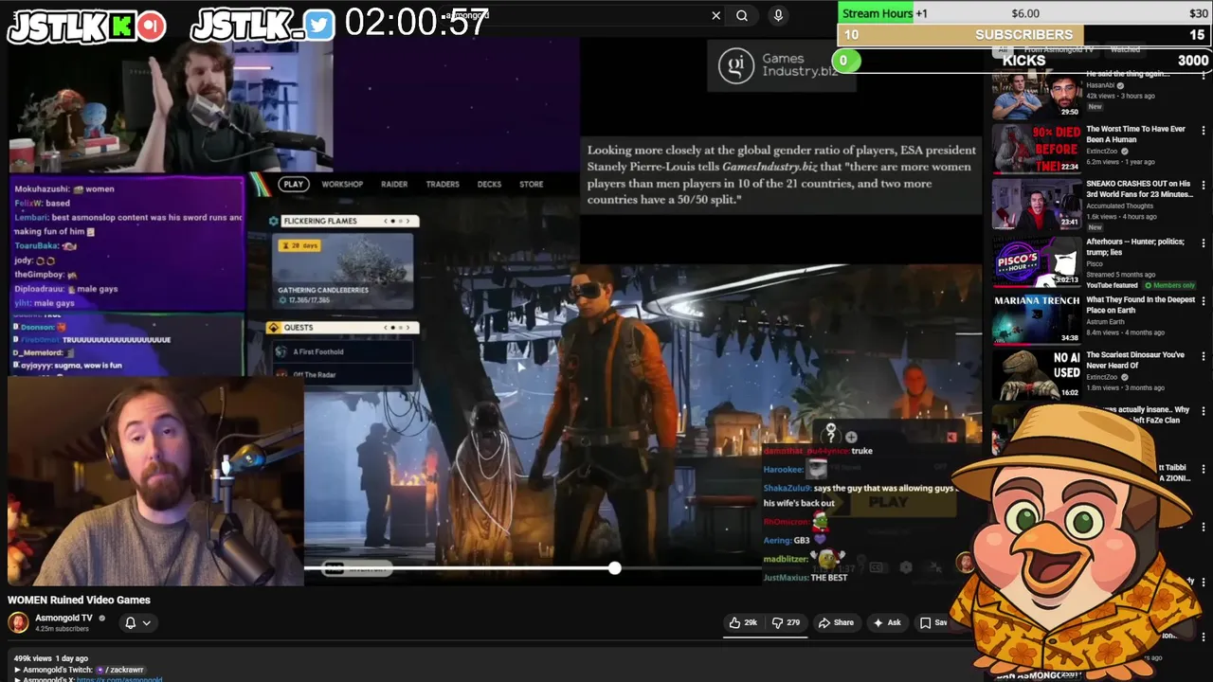This screenshot has height=682, width=1213.
Task: Click the 'The Scariest Dinosaur You've Never Heard Of' title
Action: [x=1135, y=360]
